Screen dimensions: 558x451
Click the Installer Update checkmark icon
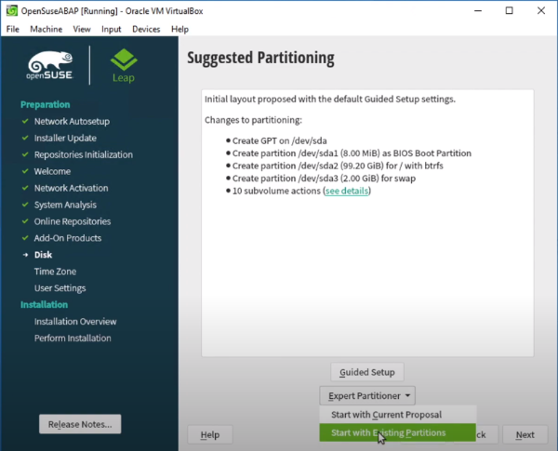coord(25,138)
